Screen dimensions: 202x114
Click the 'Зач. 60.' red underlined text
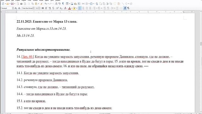click(x=27, y=57)
